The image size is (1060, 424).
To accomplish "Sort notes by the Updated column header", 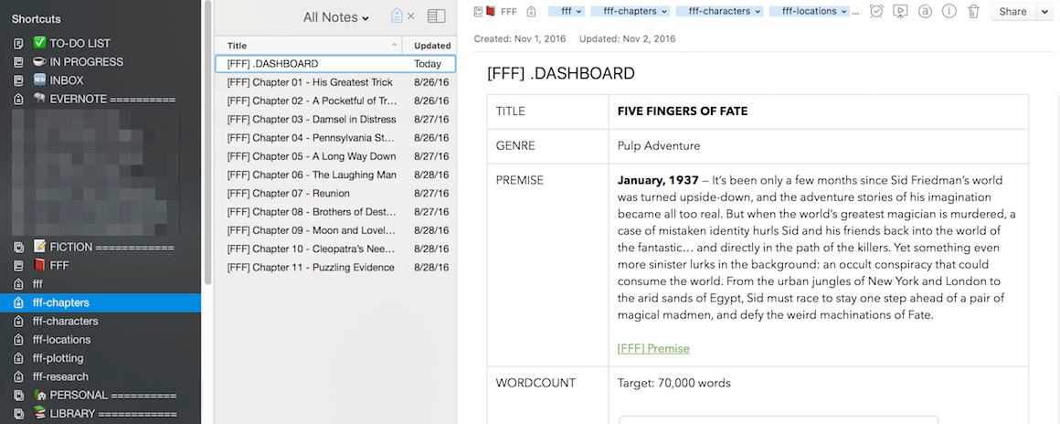I will [x=431, y=45].
